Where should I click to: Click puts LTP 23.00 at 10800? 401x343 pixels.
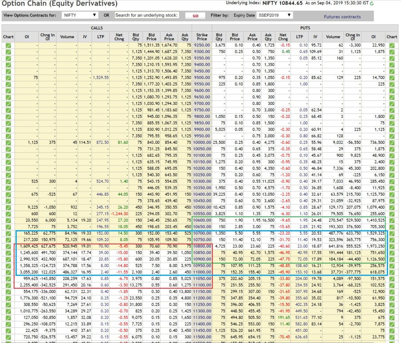[x=302, y=246]
